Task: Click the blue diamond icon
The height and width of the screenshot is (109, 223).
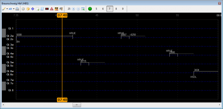Action: click(33, 9)
